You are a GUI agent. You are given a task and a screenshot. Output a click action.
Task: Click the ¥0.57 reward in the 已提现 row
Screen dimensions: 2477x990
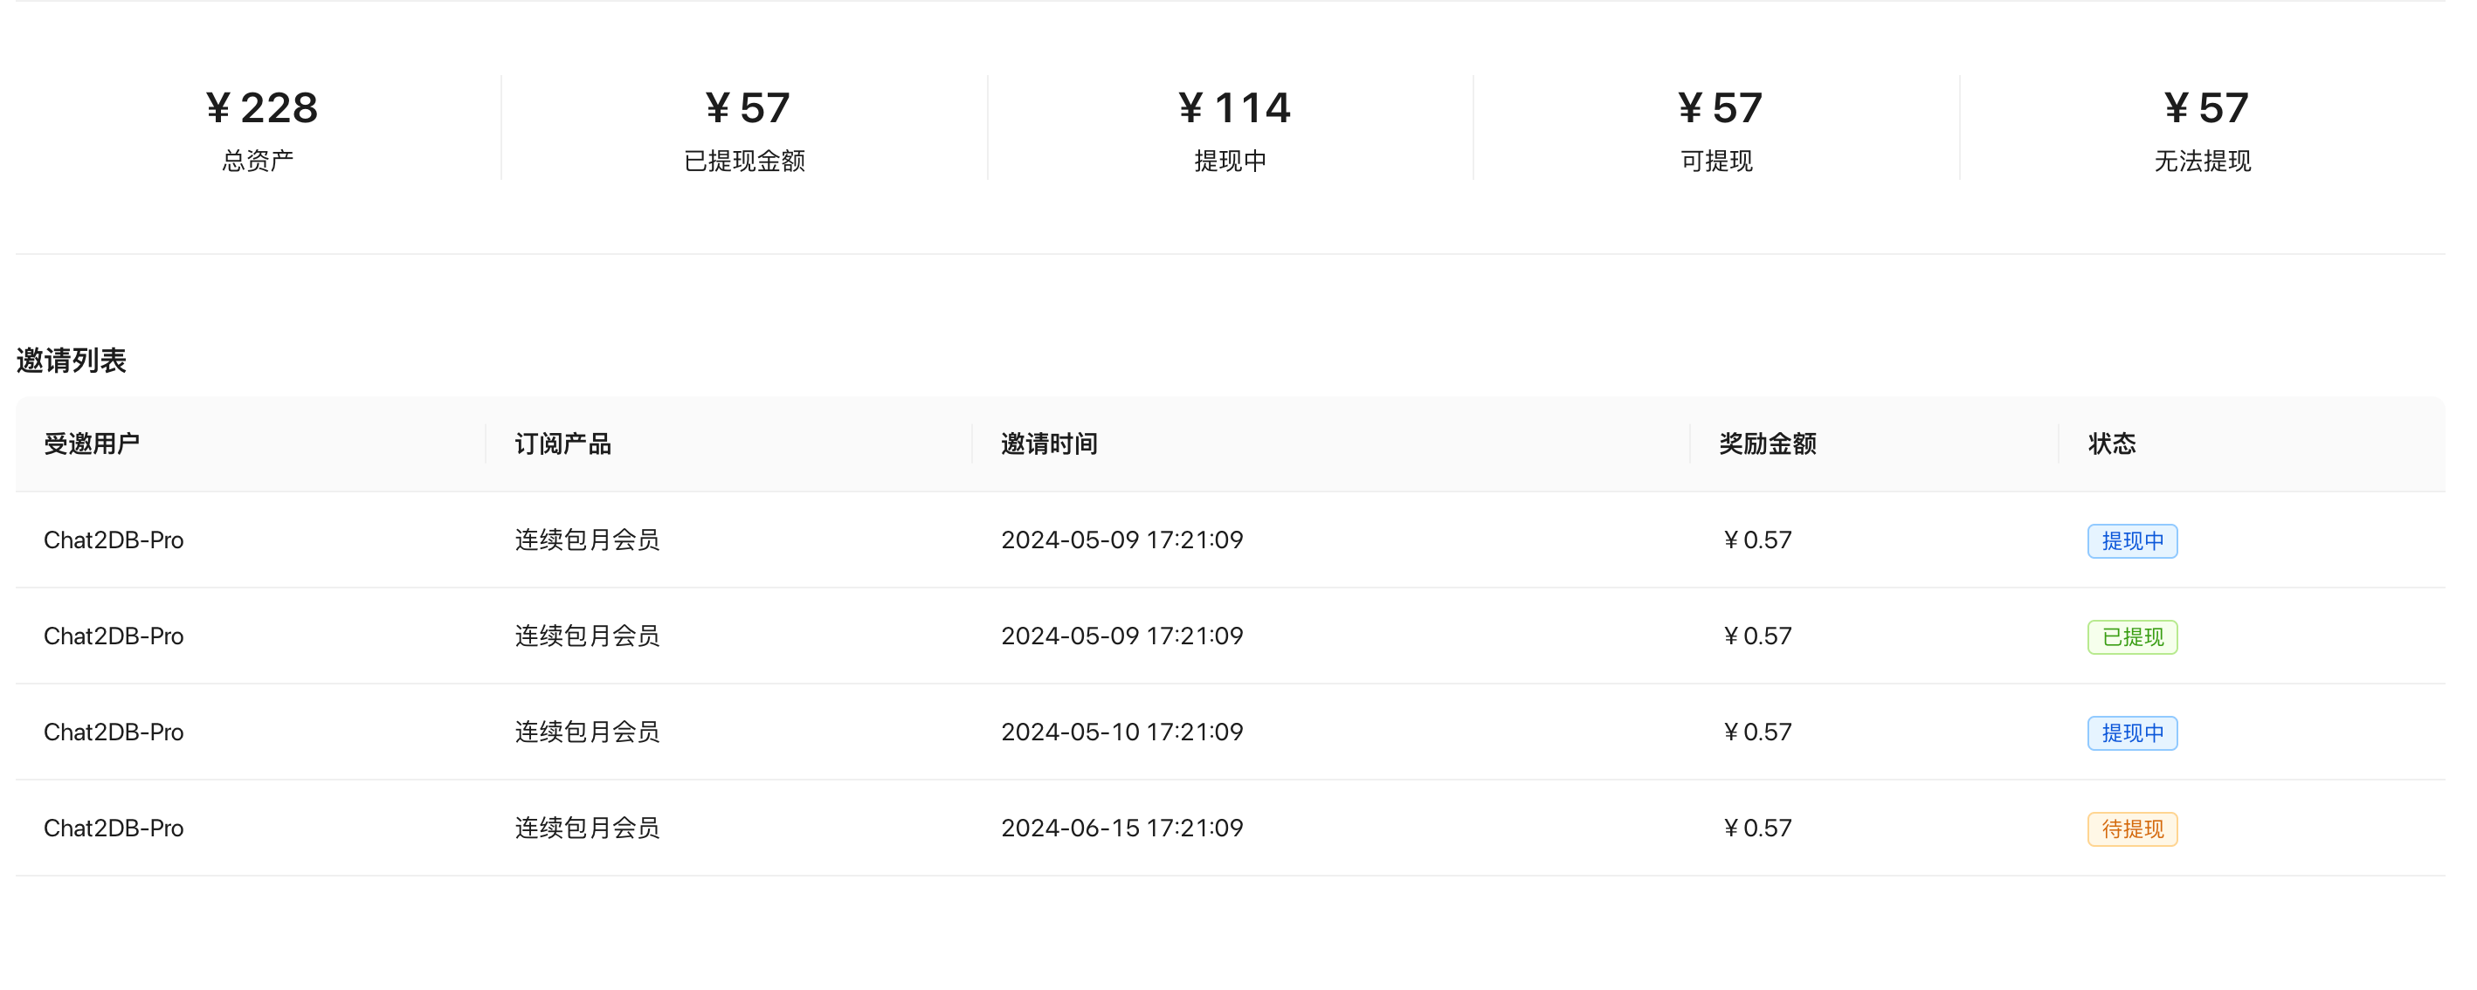[1756, 636]
